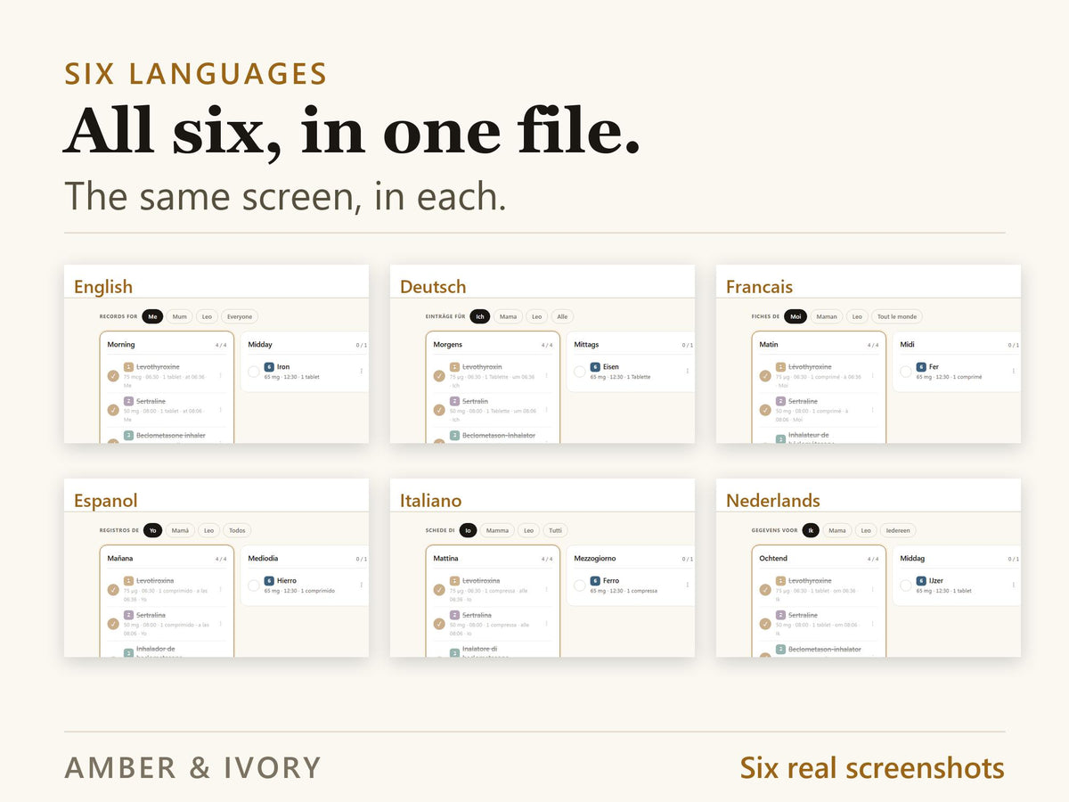
Task: Click the Iedereen pill
Action: click(x=897, y=530)
